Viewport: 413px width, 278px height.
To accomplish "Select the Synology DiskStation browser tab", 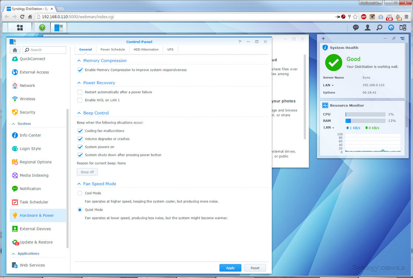I will click(x=30, y=9).
